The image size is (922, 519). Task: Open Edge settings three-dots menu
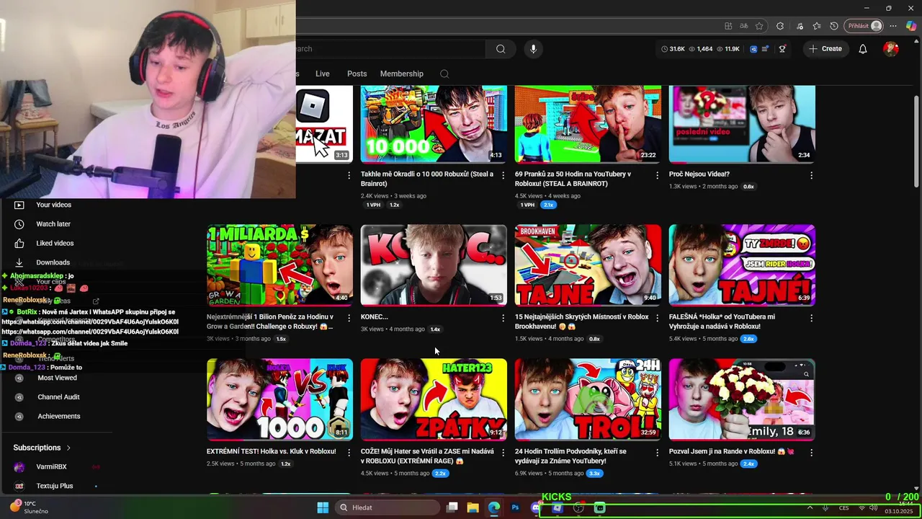(x=894, y=26)
